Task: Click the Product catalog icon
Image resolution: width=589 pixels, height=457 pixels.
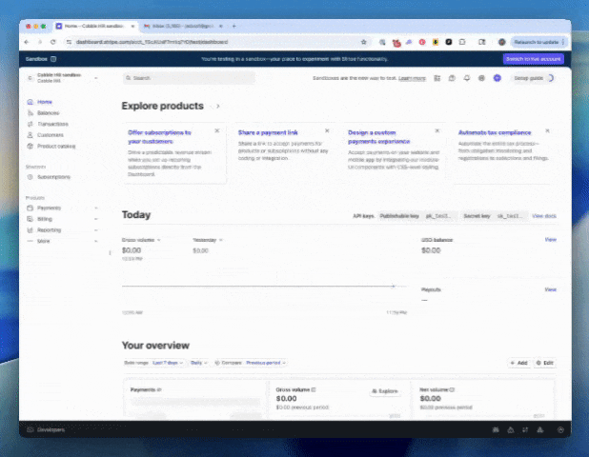Action: point(30,146)
